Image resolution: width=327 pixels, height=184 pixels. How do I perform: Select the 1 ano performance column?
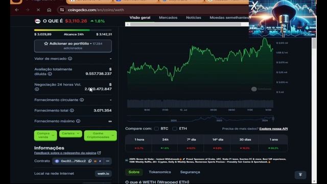coord(274,144)
